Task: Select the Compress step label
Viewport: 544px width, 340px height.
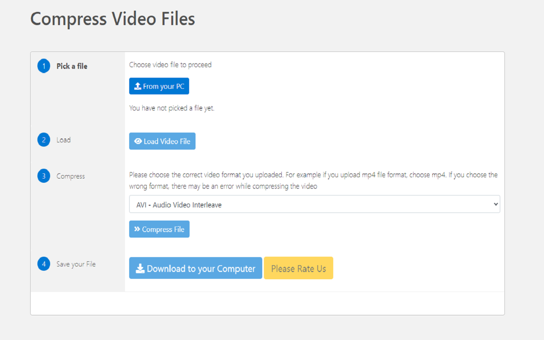Action: click(x=71, y=176)
